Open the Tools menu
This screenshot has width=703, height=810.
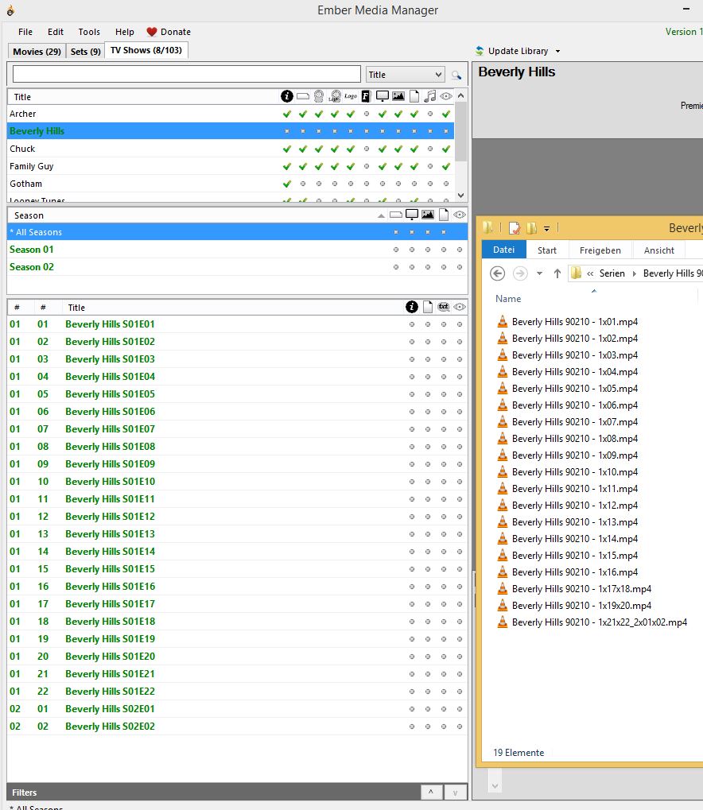coord(89,32)
